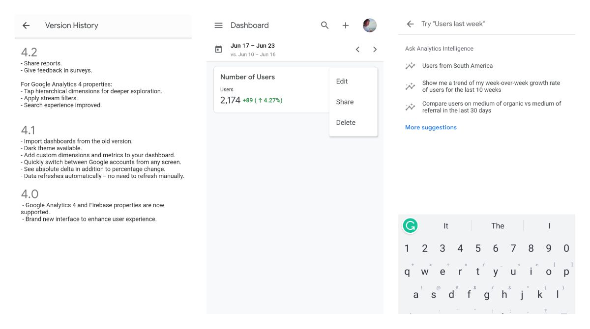
Task: Tap the p key on keyboard
Action: tap(566, 272)
